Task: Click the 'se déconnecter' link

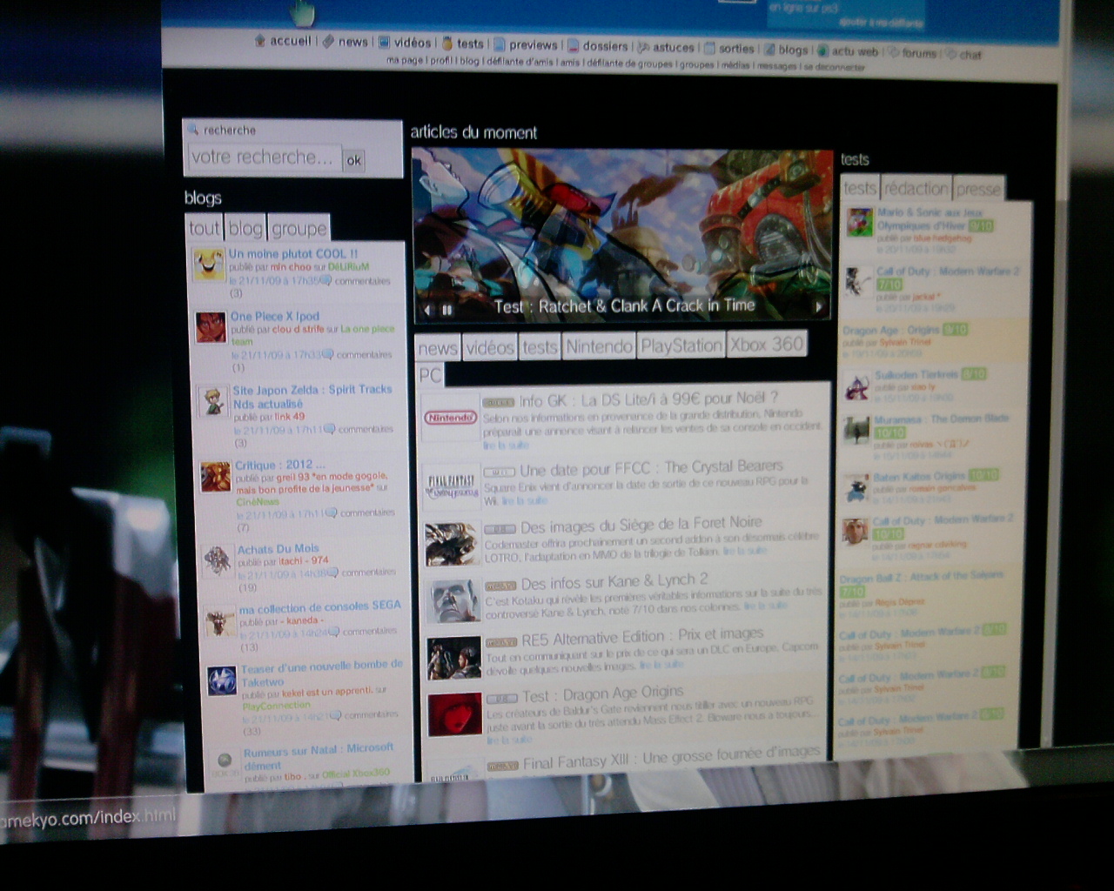Action: pyautogui.click(x=834, y=66)
